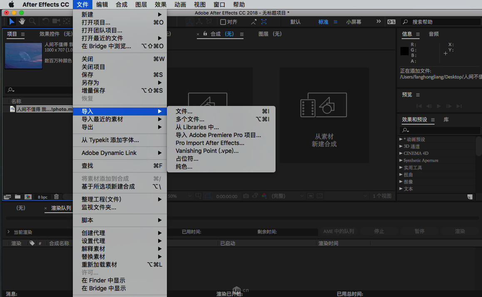
Task: Expand the 扭曲 effects category
Action: (401, 174)
